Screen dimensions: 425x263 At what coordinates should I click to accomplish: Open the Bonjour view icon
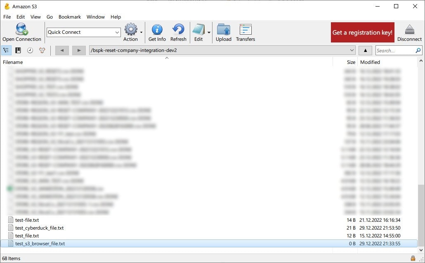(x=42, y=50)
